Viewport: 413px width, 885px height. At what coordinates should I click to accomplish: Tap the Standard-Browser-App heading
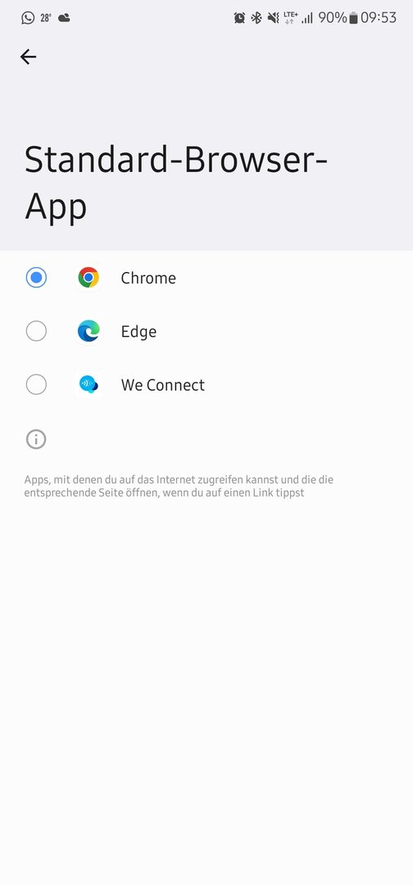[x=175, y=184]
